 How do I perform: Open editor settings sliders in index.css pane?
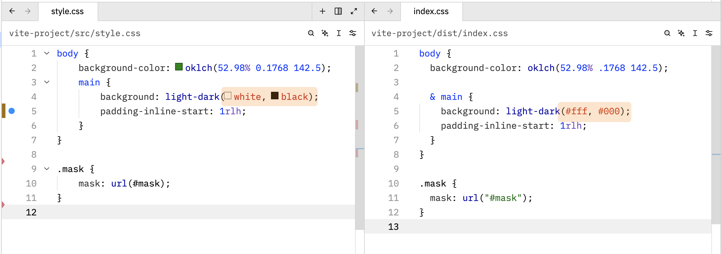pos(709,33)
